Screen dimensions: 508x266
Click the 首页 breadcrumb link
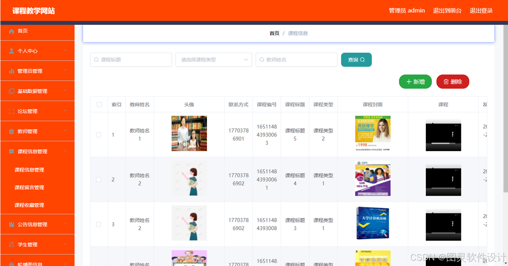click(275, 33)
